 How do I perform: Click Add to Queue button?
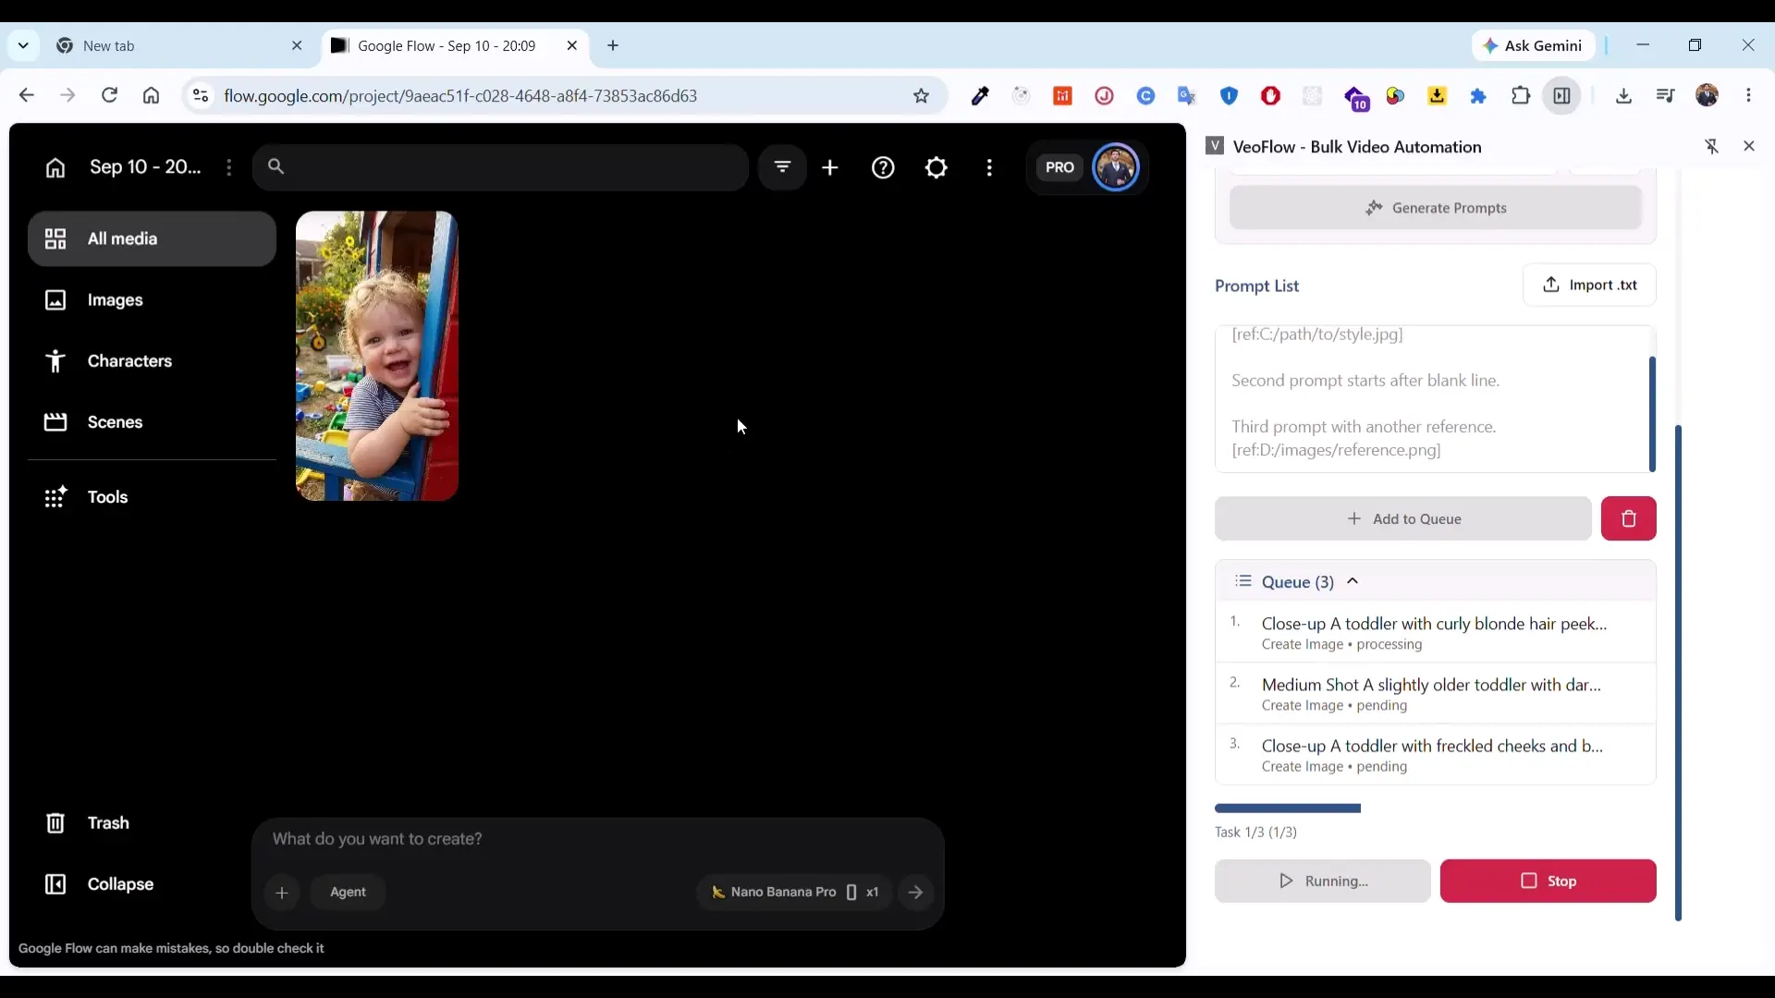coord(1403,519)
